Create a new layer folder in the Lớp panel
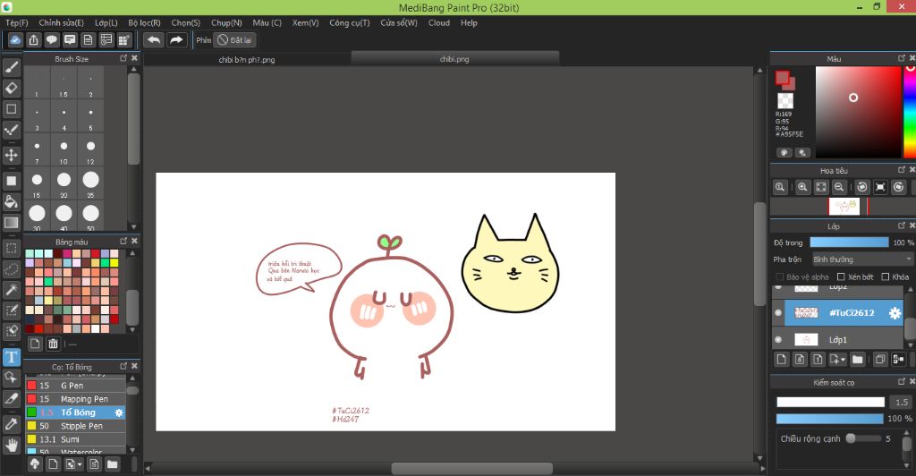The height and width of the screenshot is (476, 916). (x=858, y=359)
